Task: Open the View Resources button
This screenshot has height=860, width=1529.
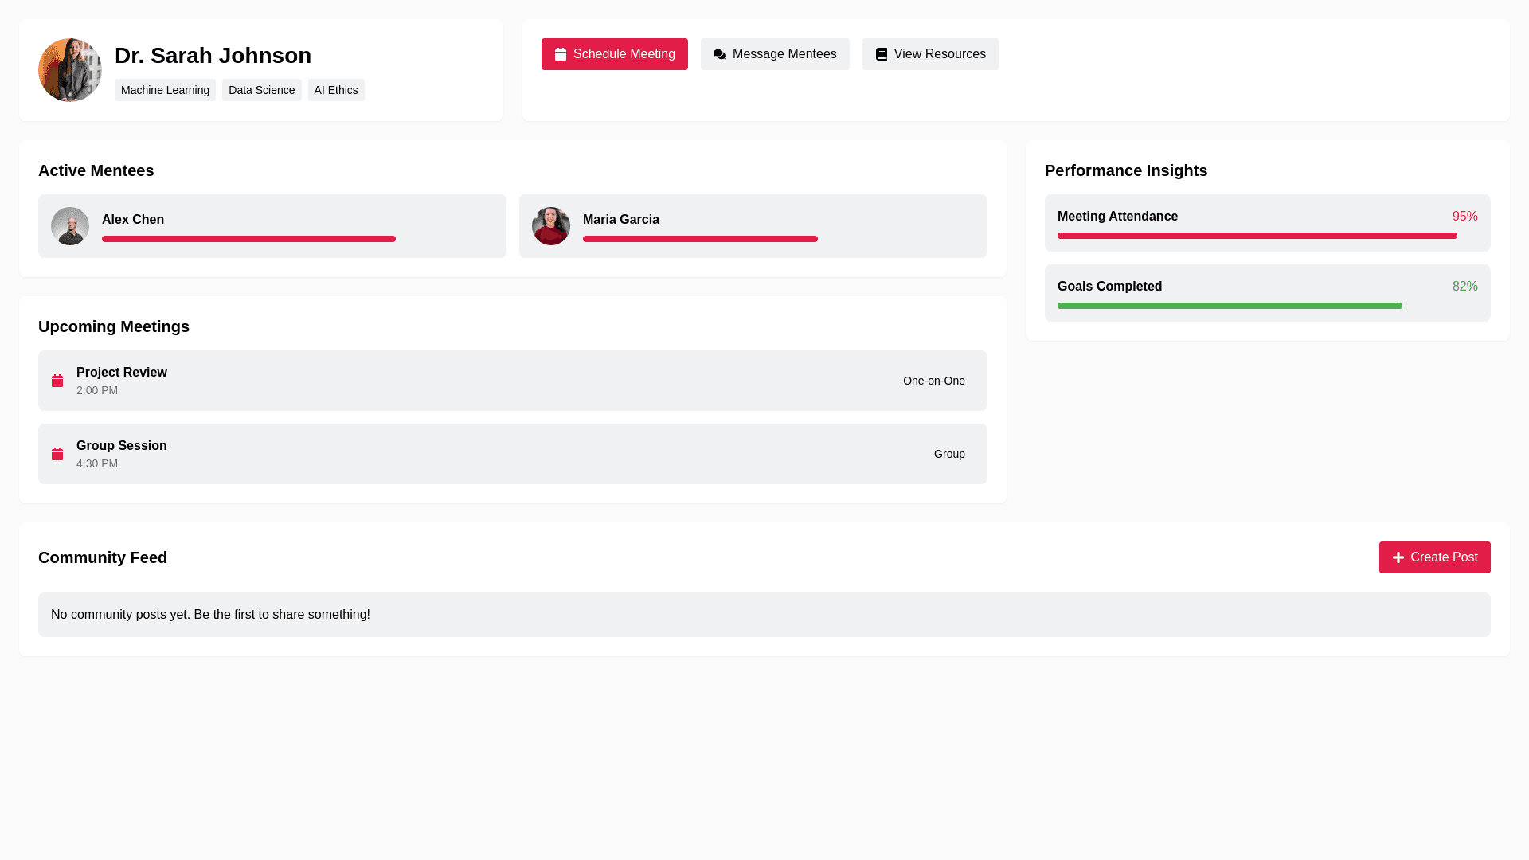Action: [930, 54]
